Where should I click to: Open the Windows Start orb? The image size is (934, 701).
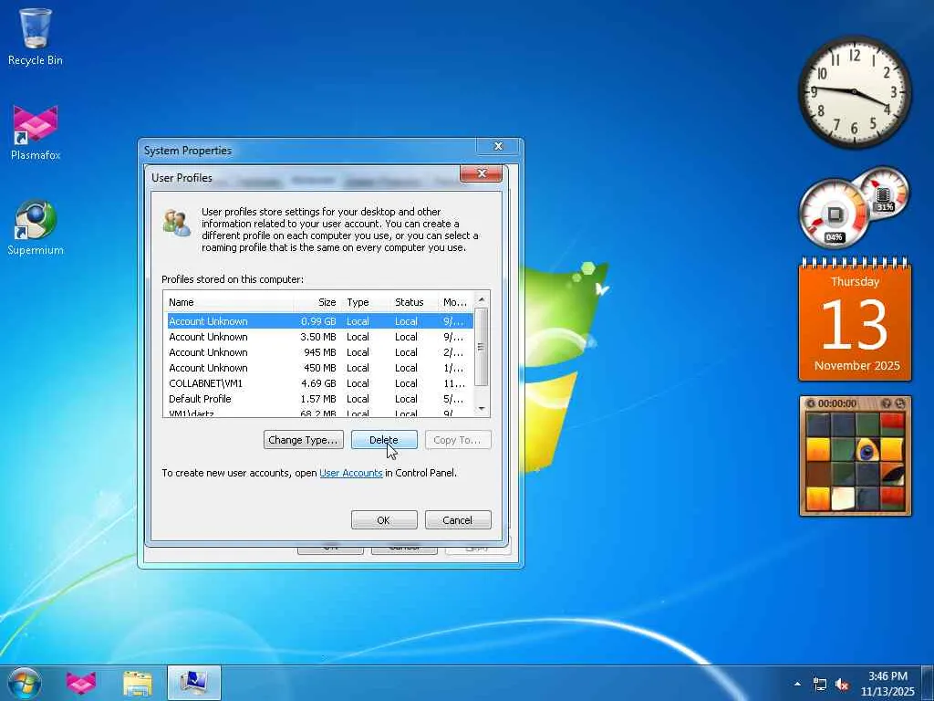coord(25,683)
